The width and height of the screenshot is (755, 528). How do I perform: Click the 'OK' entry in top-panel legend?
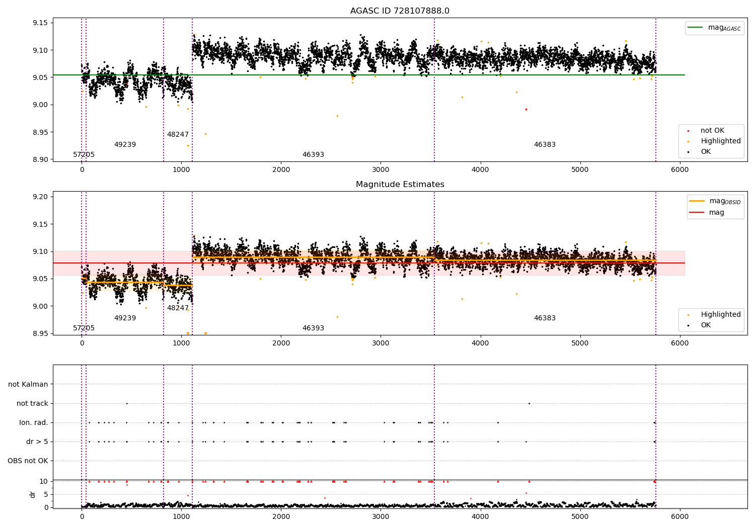click(706, 152)
